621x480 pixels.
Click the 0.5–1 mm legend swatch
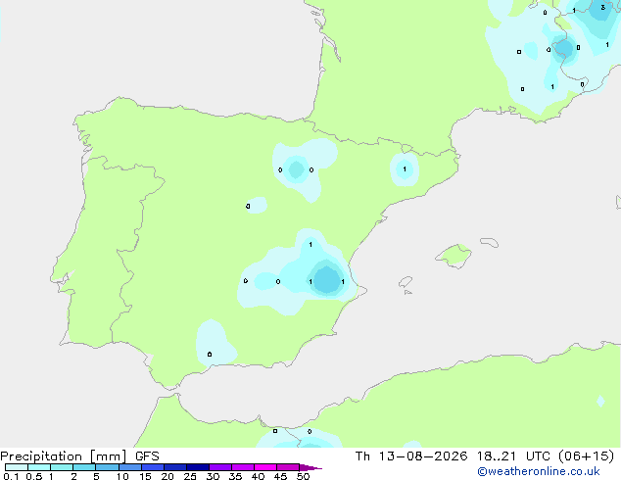pyautogui.click(x=39, y=467)
